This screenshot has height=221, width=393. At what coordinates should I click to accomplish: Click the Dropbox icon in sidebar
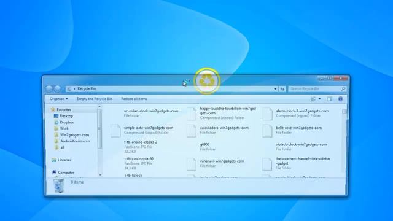click(x=56, y=122)
